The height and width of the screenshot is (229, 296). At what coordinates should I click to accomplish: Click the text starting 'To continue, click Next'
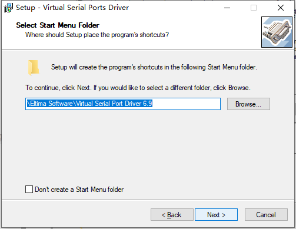[x=138, y=88]
